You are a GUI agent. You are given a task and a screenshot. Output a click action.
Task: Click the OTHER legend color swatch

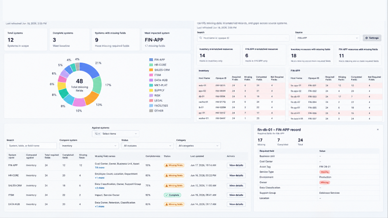(151, 111)
